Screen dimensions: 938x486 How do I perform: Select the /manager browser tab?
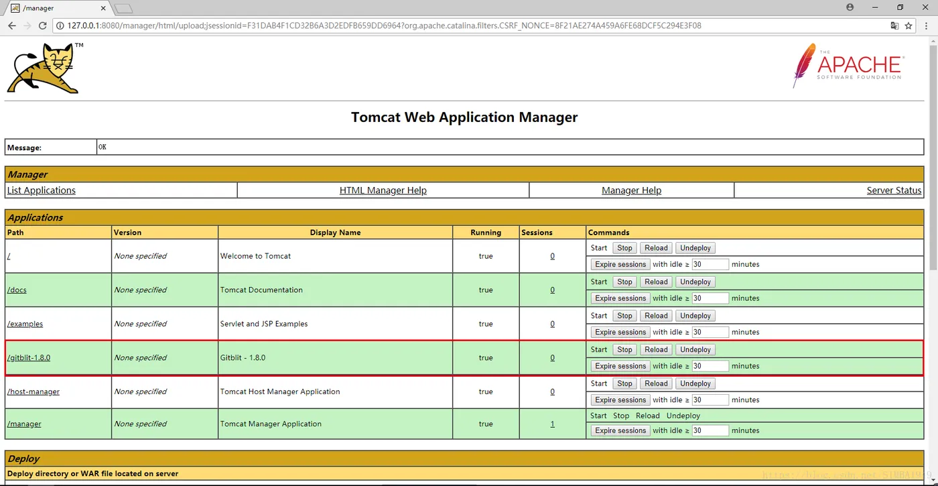(x=57, y=8)
